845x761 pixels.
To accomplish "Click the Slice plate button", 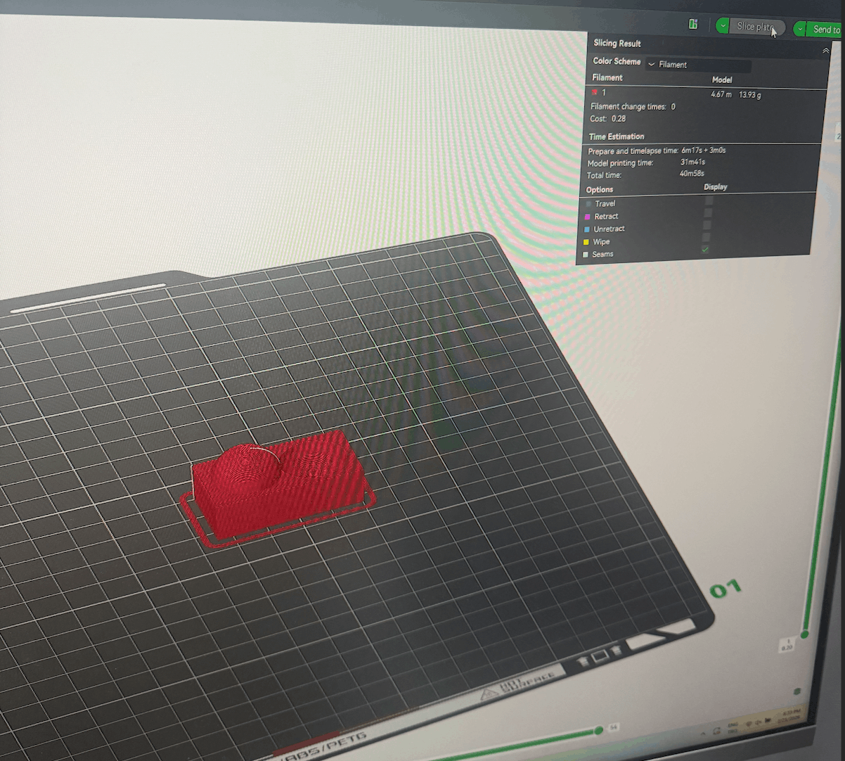I will tap(756, 27).
